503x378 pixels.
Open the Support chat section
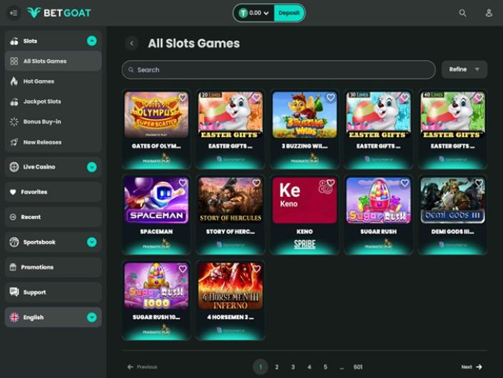pyautogui.click(x=34, y=292)
